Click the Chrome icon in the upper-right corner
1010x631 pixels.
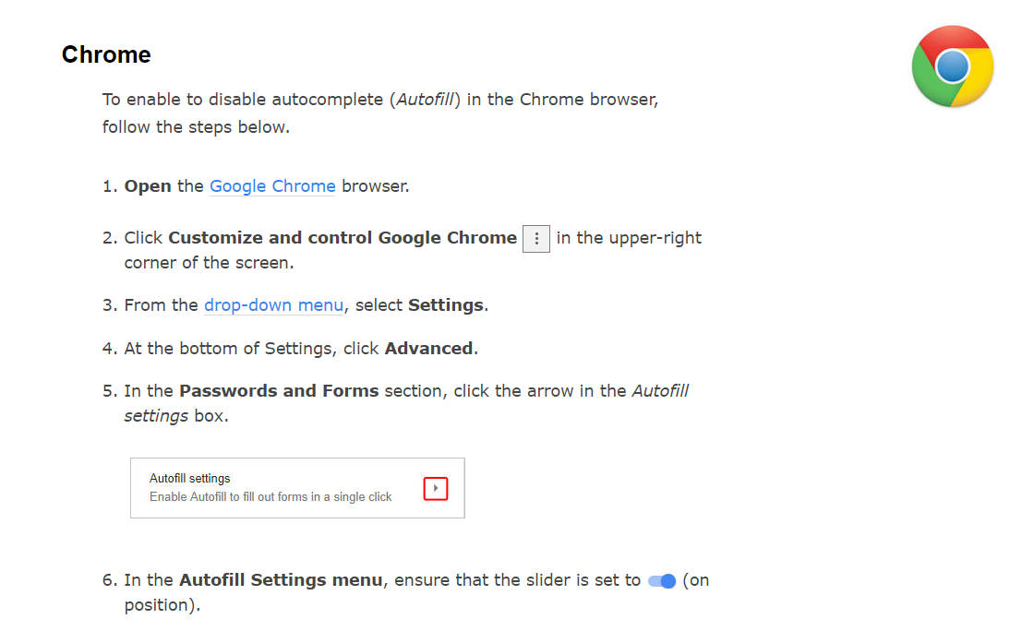click(952, 65)
